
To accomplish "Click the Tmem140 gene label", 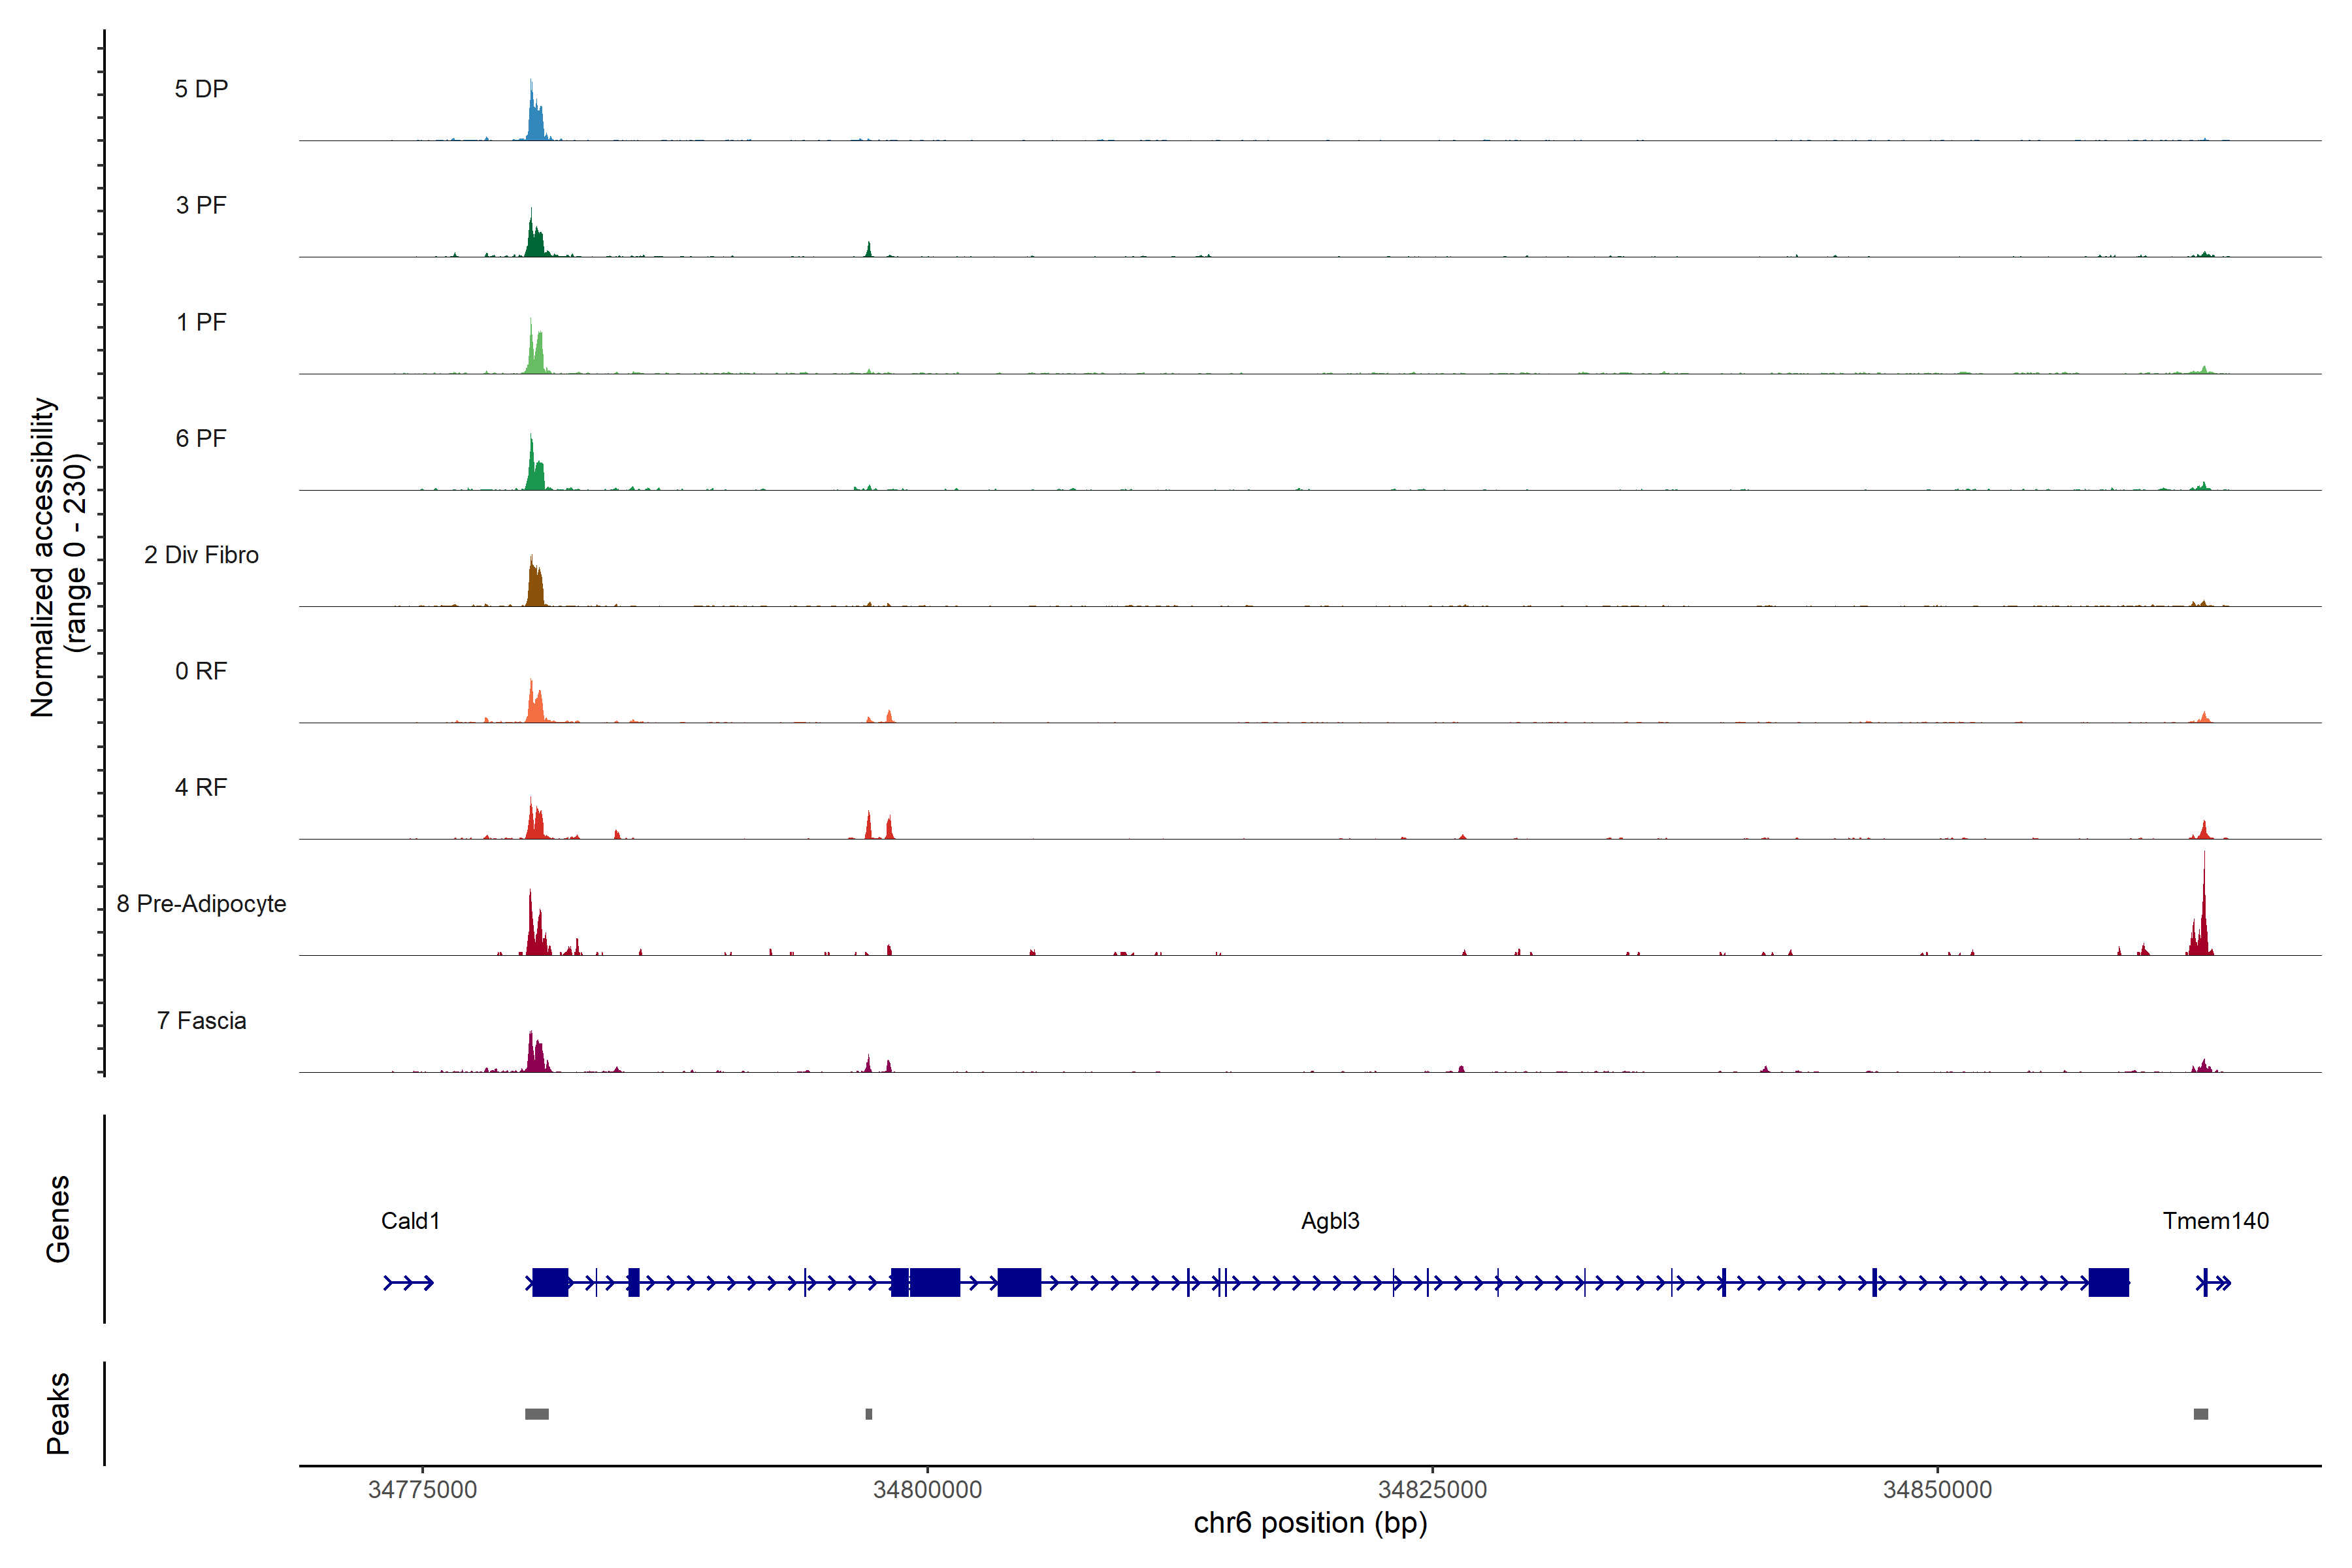I will (x=2215, y=1221).
